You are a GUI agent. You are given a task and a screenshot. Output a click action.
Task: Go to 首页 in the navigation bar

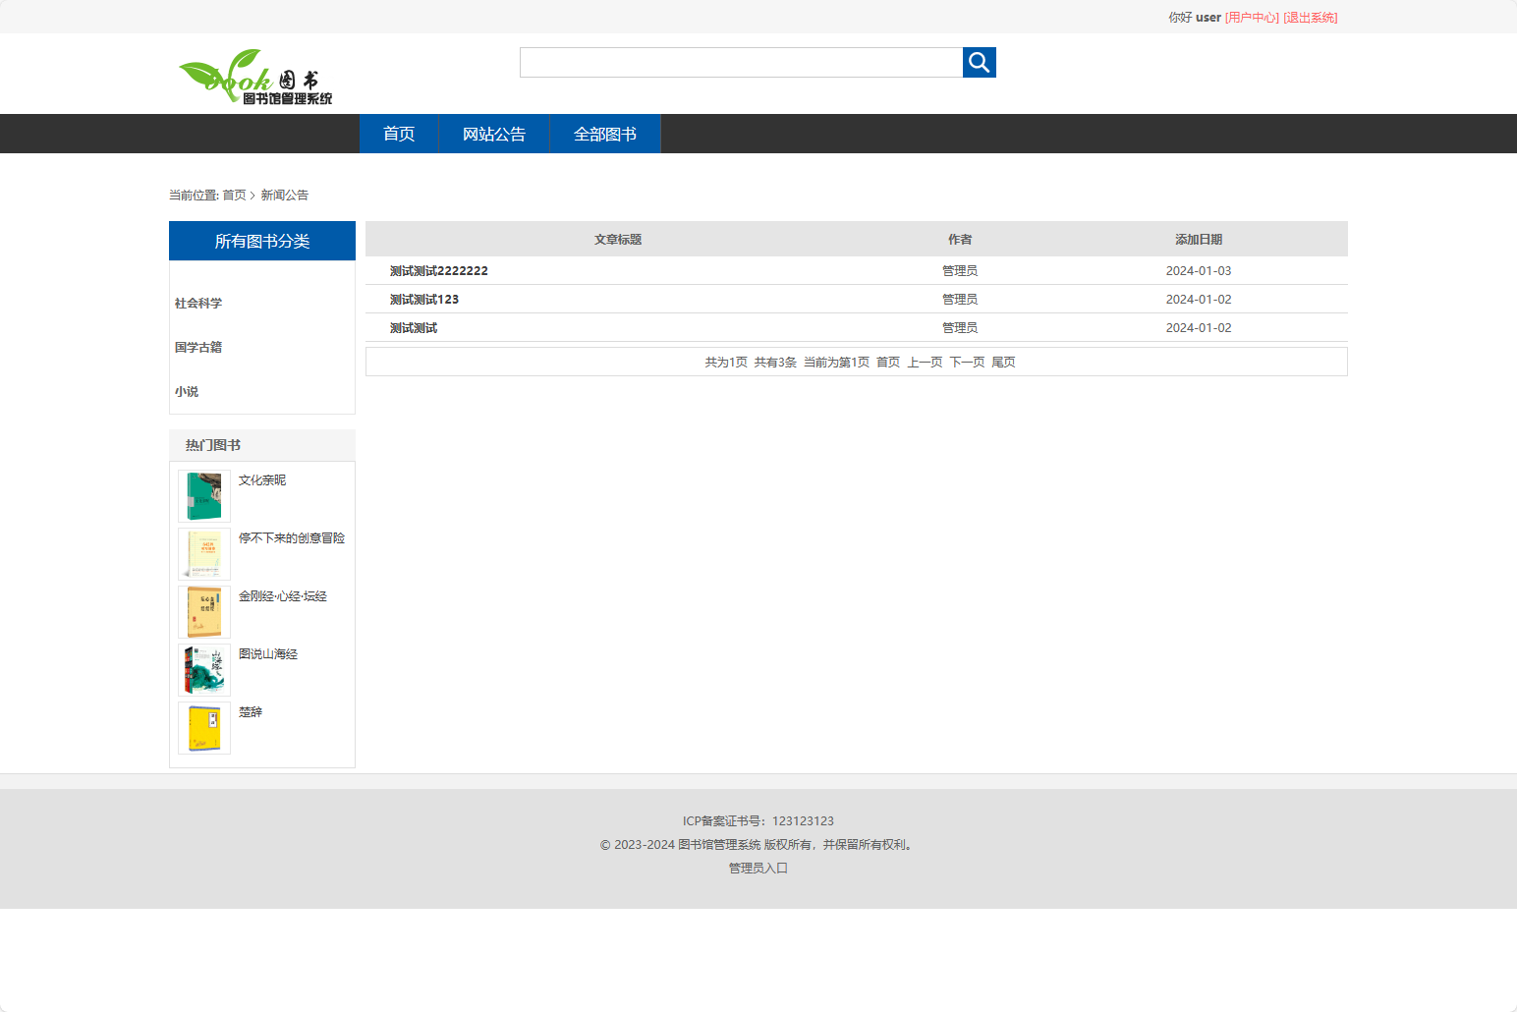[399, 134]
